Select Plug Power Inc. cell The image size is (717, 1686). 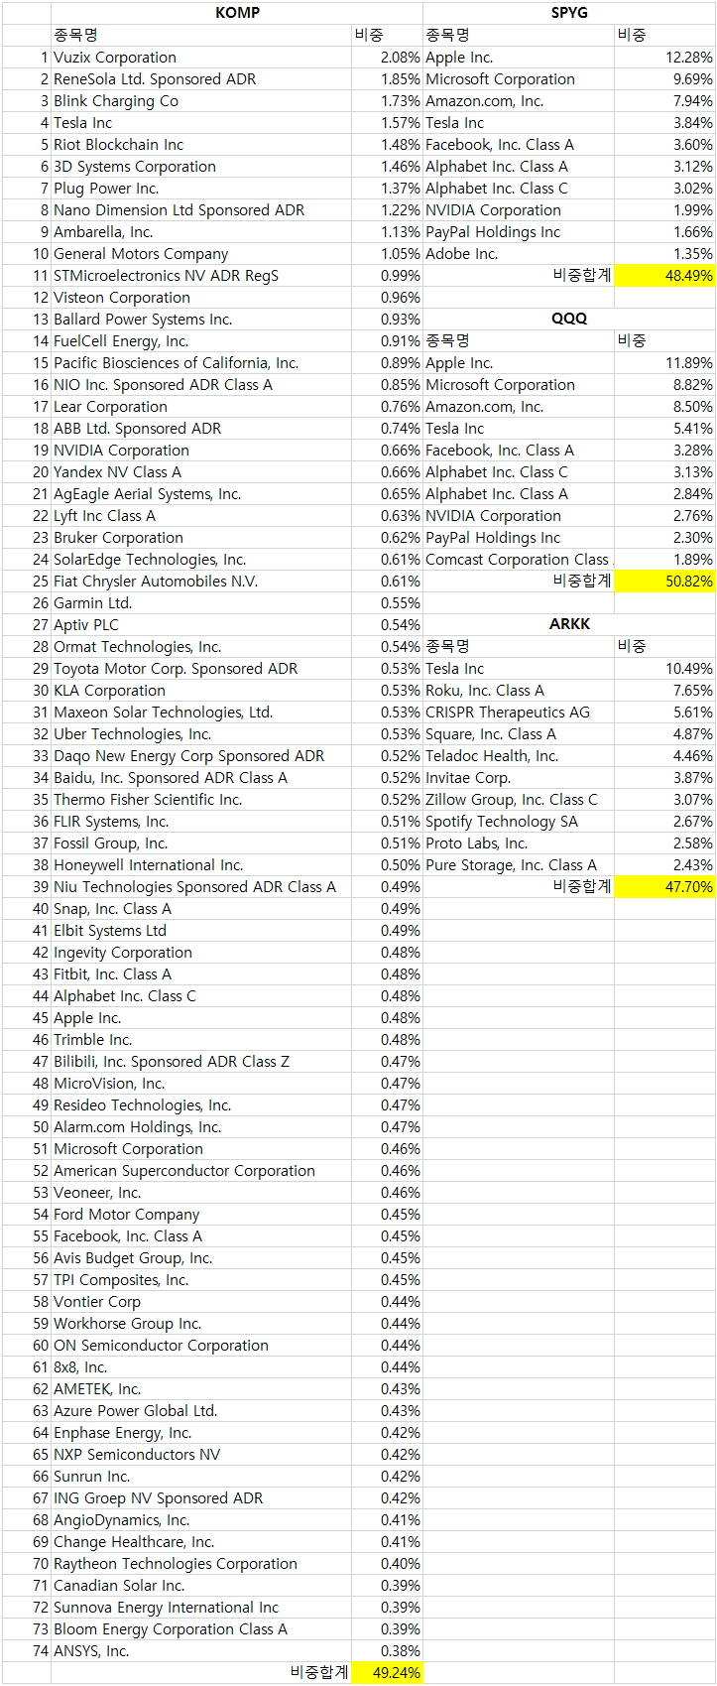[201, 189]
